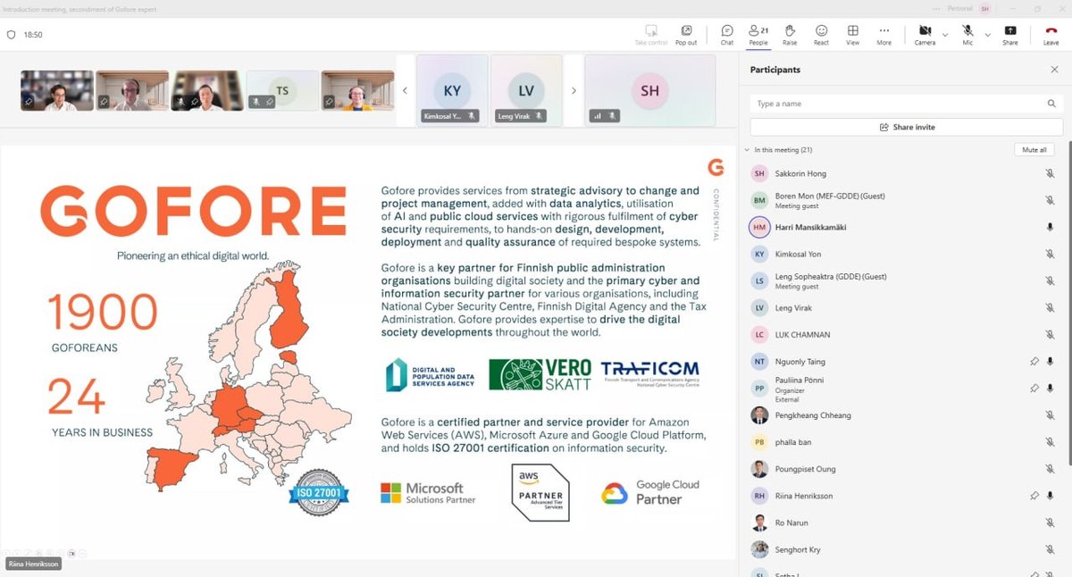
Task: Select participant Senghort Kry
Action: click(902, 549)
